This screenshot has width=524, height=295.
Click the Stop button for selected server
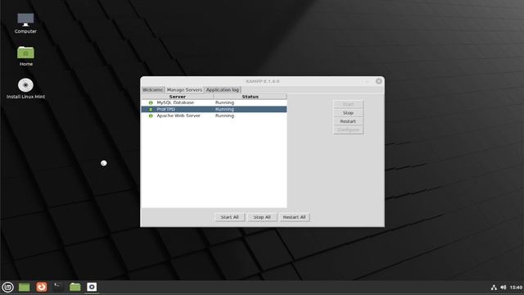point(348,113)
